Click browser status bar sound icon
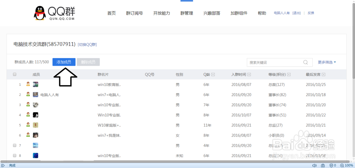This screenshot has height=168, width=355. pyautogui.click(x=315, y=166)
